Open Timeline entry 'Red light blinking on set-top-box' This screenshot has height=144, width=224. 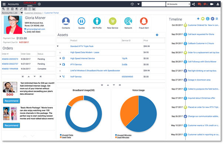(x=202, y=71)
